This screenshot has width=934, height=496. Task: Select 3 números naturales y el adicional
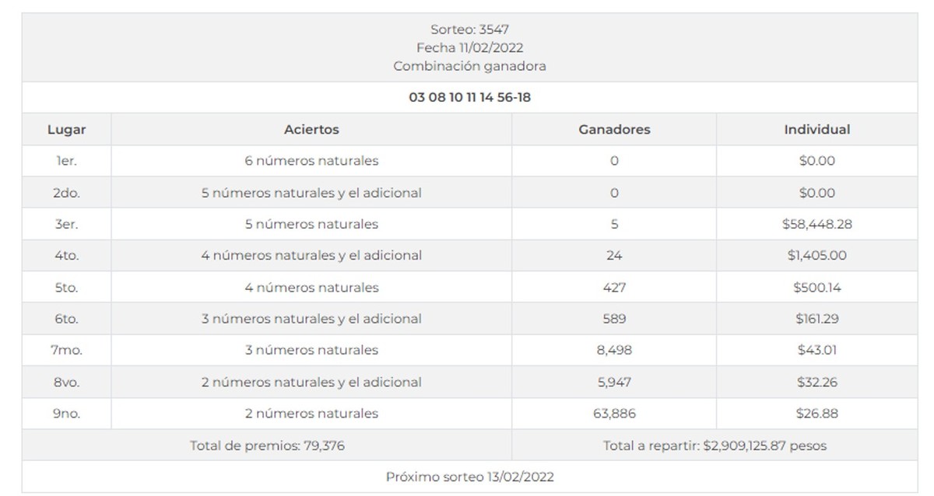tap(311, 319)
